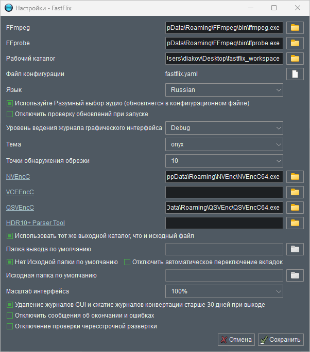
Task: Browse for FFprobe executable via folder icon
Action: pyautogui.click(x=295, y=43)
